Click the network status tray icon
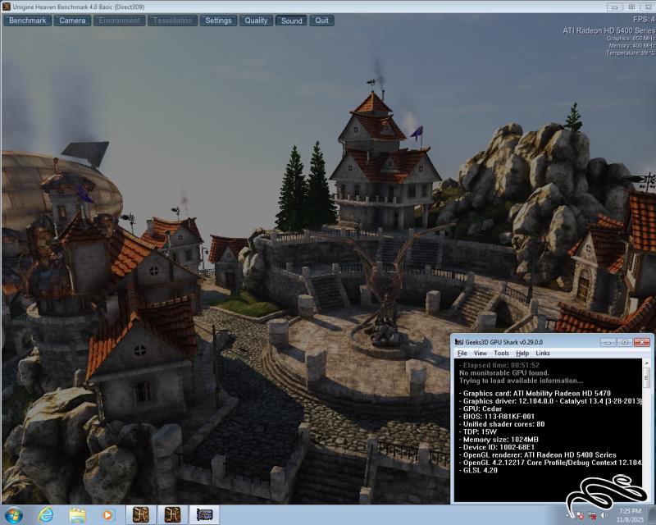 (592, 515)
